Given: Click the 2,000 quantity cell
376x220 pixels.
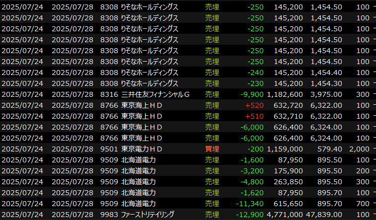Looking at the screenshot, I should click(x=360, y=149).
